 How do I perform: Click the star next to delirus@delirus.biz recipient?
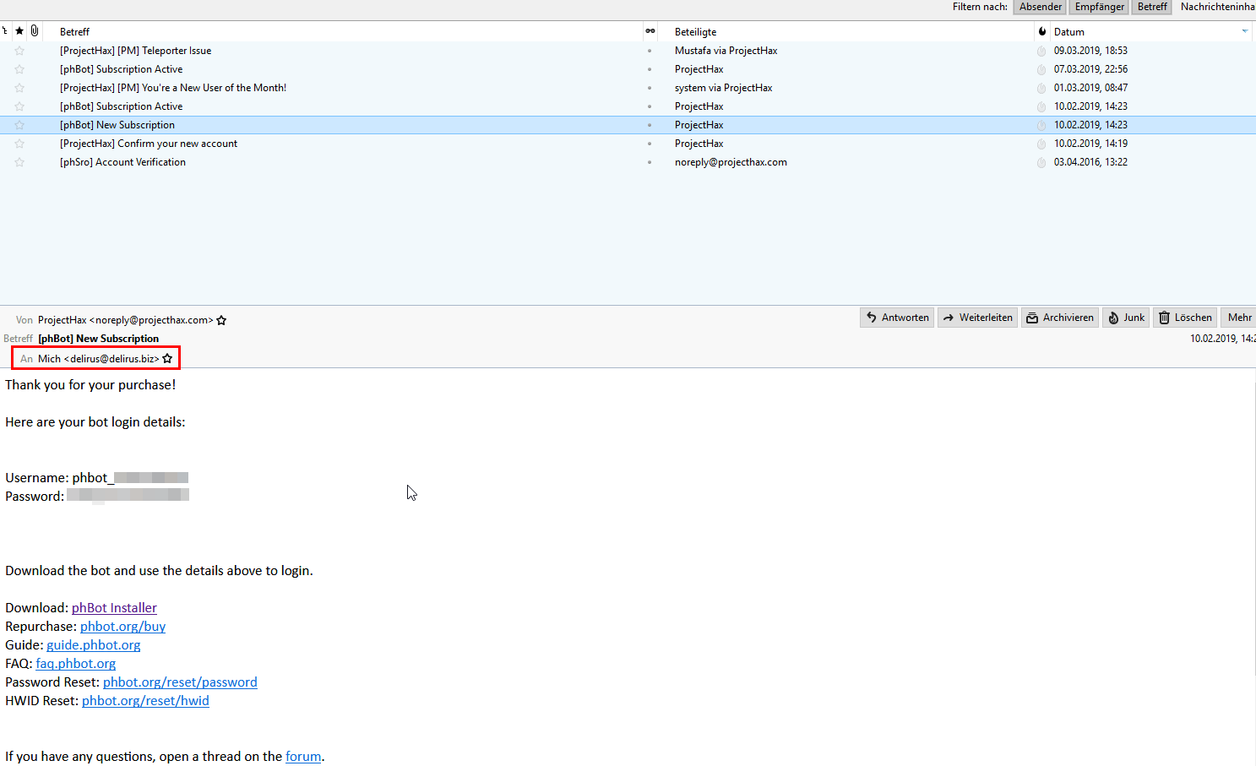pos(167,359)
